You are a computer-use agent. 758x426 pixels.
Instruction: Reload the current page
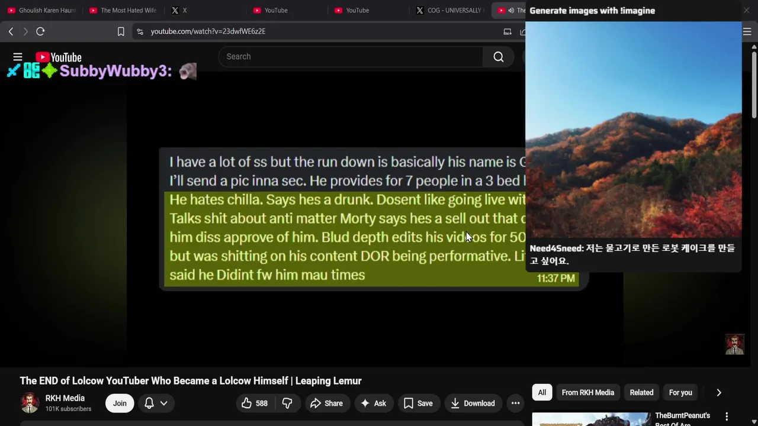click(40, 31)
